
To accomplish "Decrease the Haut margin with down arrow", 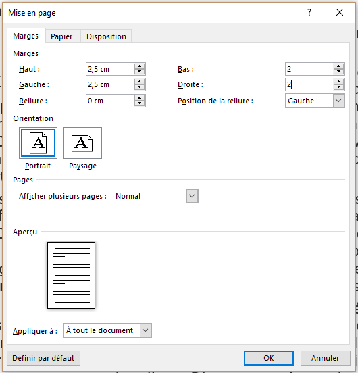I will point(140,72).
